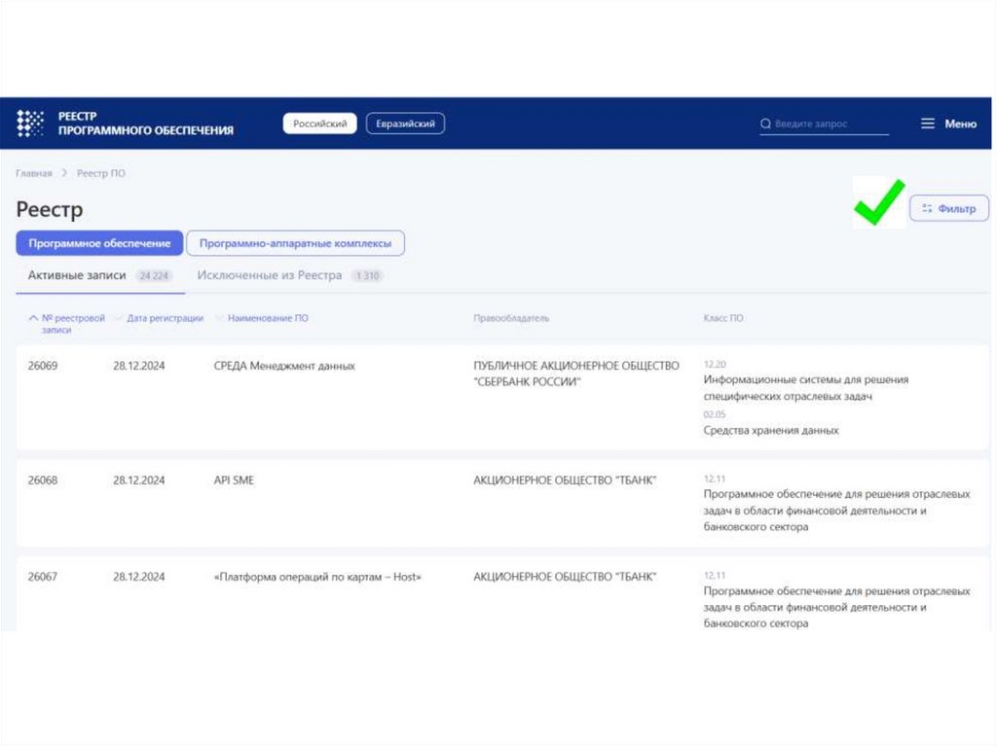This screenshot has height=746, width=997.
Task: Click the 24 224 active records badge
Action: tap(154, 276)
